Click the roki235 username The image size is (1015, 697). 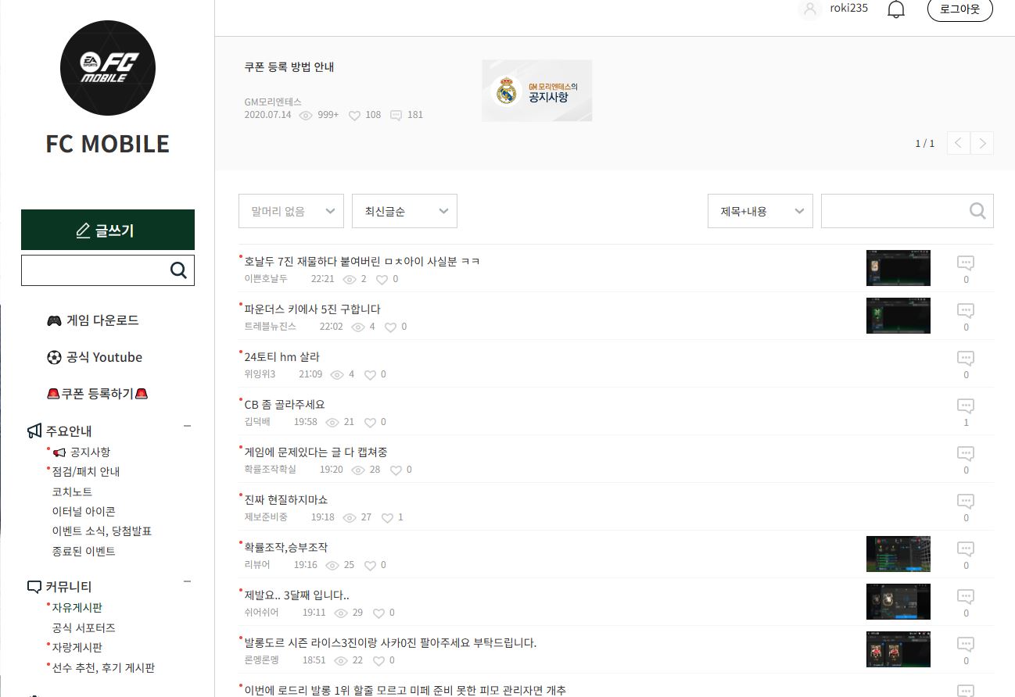point(849,8)
